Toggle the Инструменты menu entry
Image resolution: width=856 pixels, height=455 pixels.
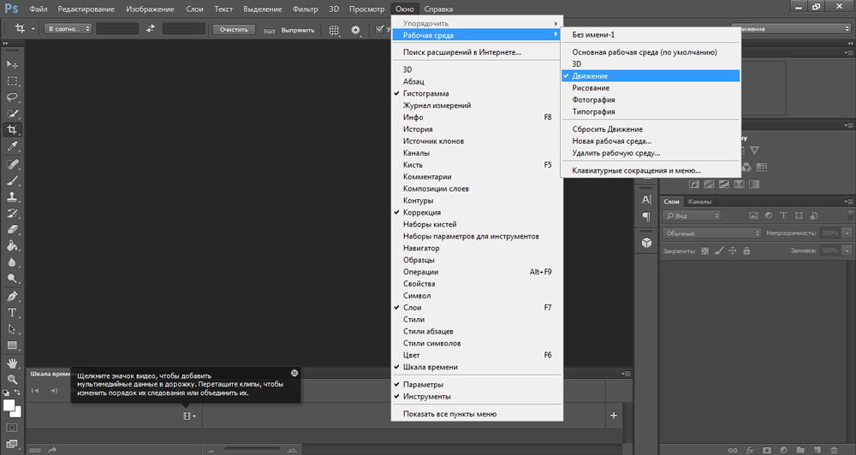click(x=426, y=397)
